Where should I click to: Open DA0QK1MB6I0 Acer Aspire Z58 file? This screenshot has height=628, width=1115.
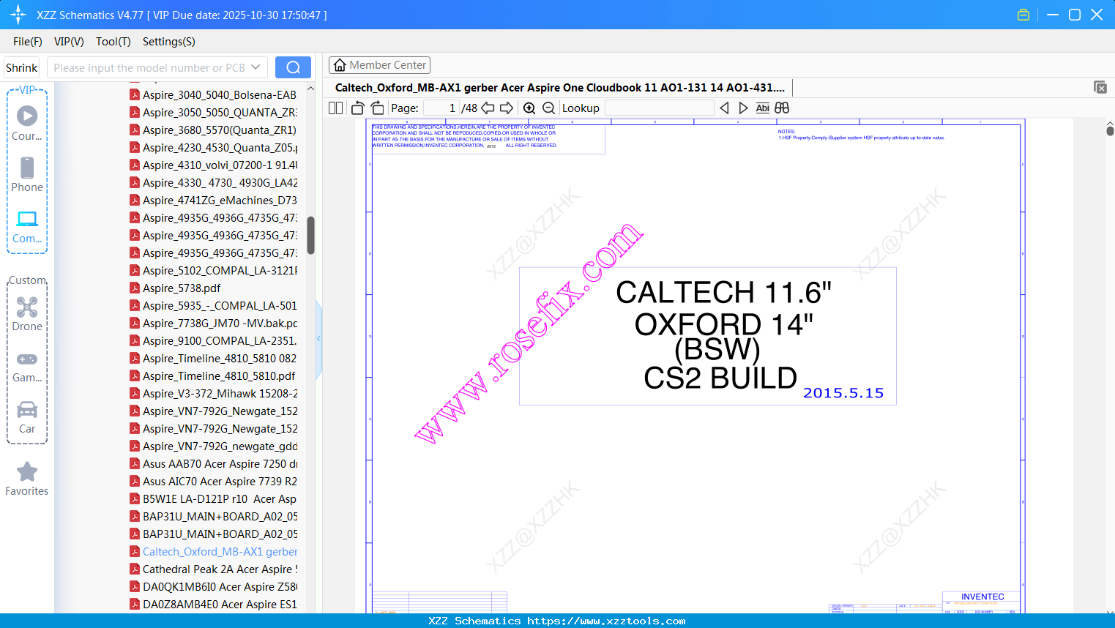pyautogui.click(x=213, y=586)
